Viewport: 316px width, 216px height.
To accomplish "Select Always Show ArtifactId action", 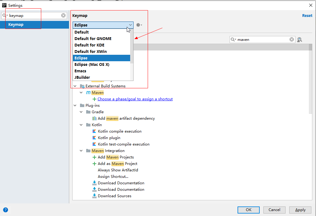I will pos(118,170).
